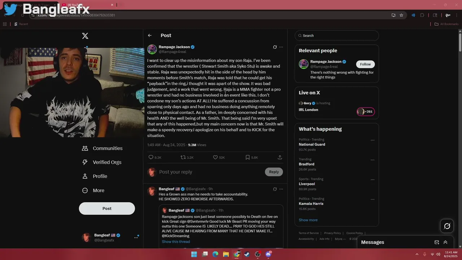
Task: Open the floating Grok button
Action: pyautogui.click(x=447, y=226)
